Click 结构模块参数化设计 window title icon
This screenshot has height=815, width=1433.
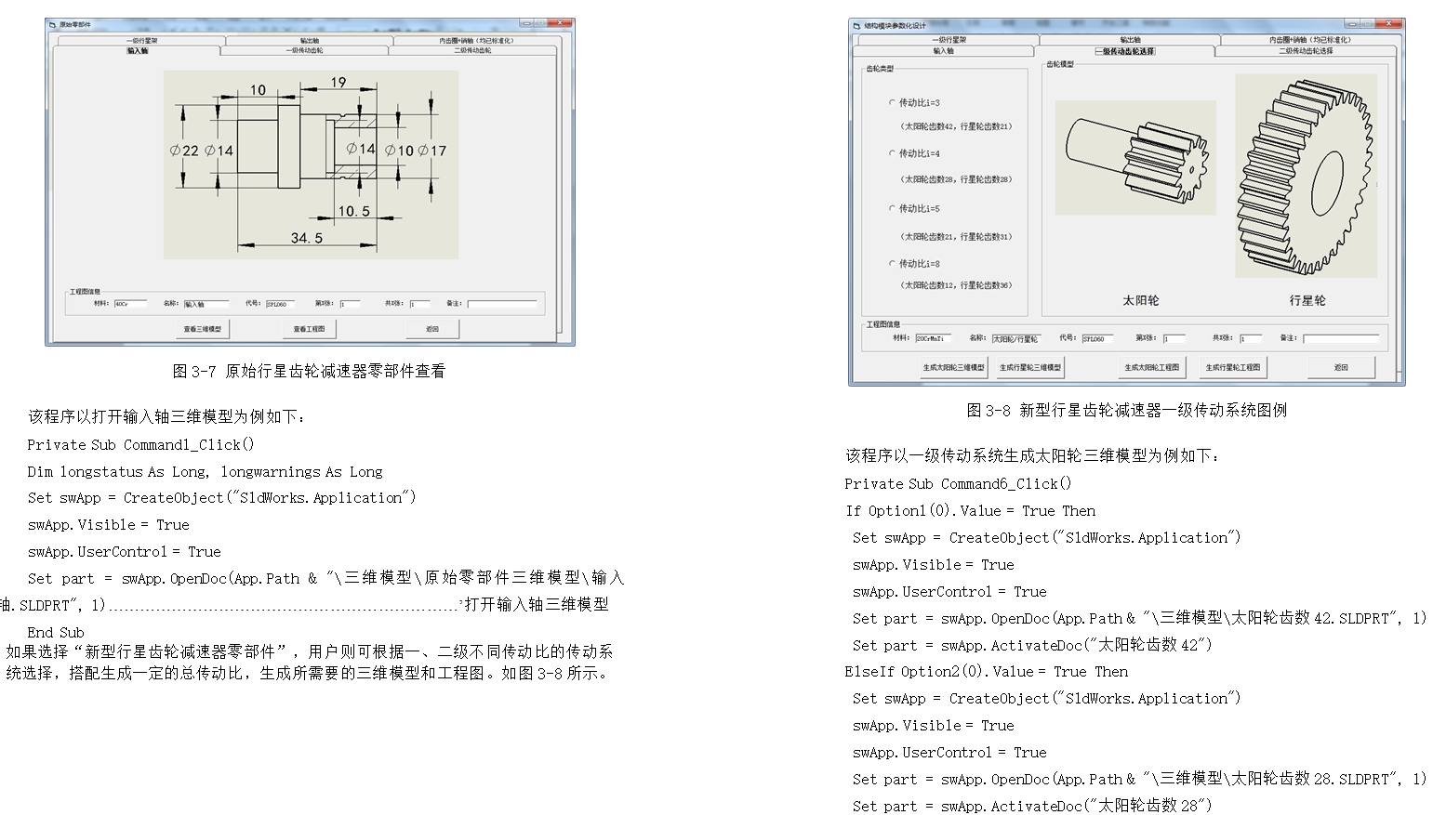[856, 26]
